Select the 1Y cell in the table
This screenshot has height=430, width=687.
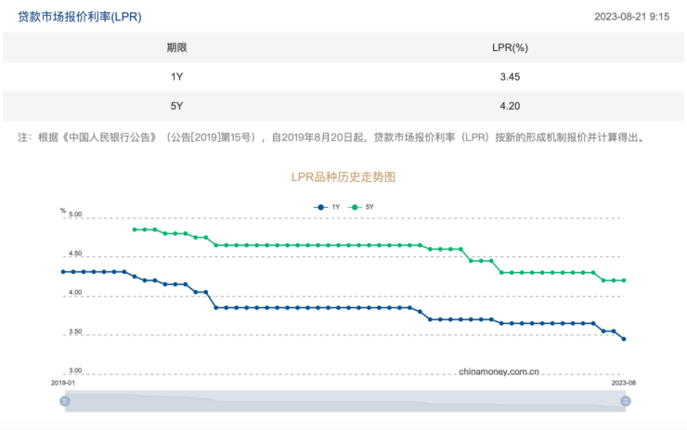(176, 77)
